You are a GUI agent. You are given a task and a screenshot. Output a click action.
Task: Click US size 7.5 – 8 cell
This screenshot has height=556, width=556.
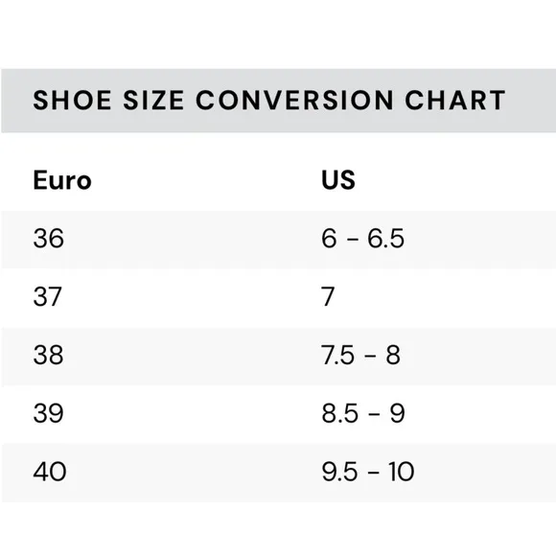360,355
